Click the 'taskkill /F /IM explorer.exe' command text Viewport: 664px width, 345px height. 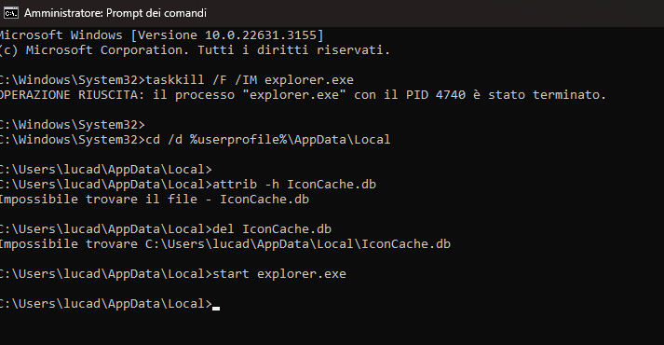tap(250, 79)
